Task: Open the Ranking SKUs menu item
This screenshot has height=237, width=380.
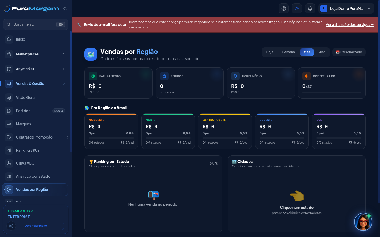Action: (x=35, y=150)
